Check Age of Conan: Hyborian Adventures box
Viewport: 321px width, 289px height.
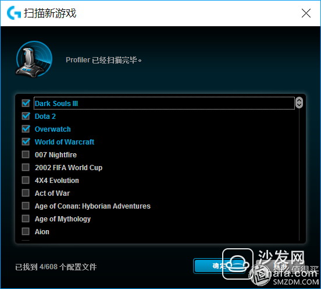click(x=26, y=206)
